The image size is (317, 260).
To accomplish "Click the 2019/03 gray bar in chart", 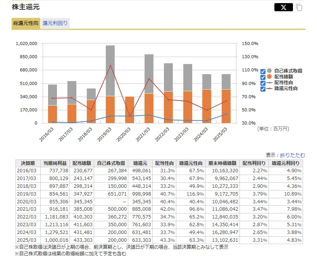I will [x=110, y=71].
